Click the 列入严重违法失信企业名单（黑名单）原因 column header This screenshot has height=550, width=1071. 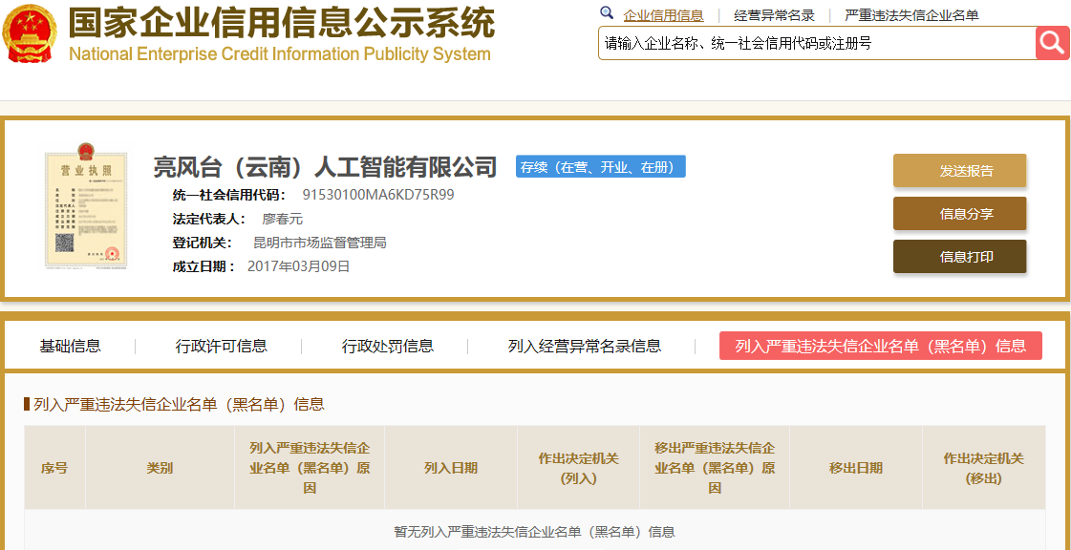[310, 468]
